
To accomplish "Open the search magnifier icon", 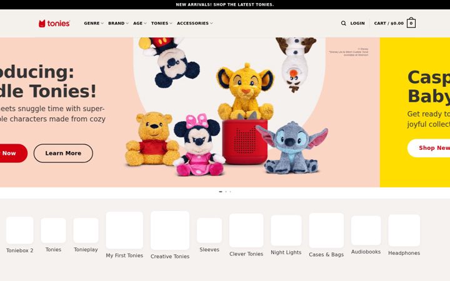I will tap(343, 23).
